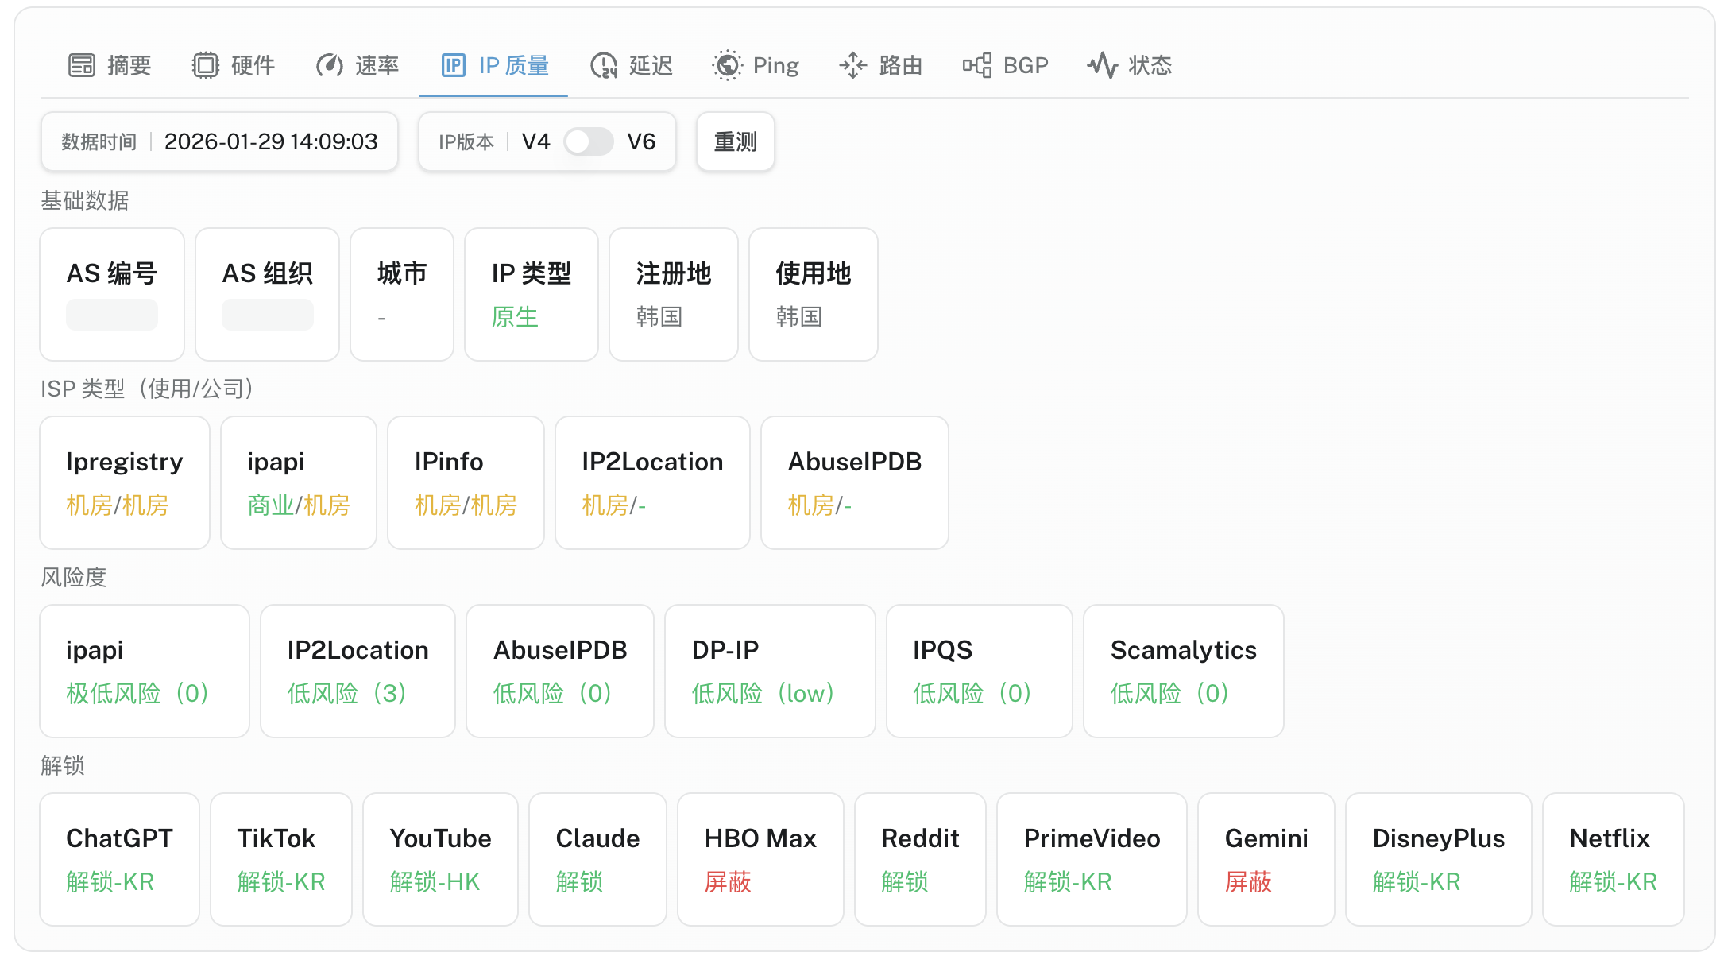Switch to the BGP tab

click(1006, 65)
